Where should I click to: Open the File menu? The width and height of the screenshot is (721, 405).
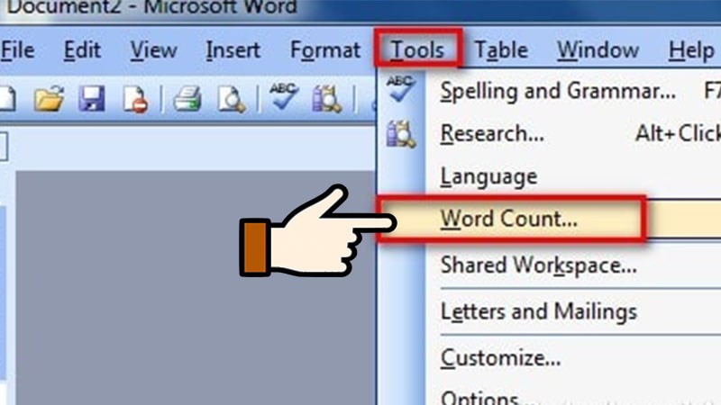17,50
